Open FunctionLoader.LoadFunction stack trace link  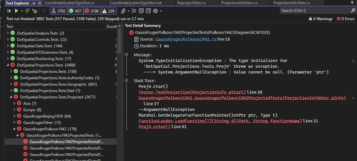coord(220,121)
